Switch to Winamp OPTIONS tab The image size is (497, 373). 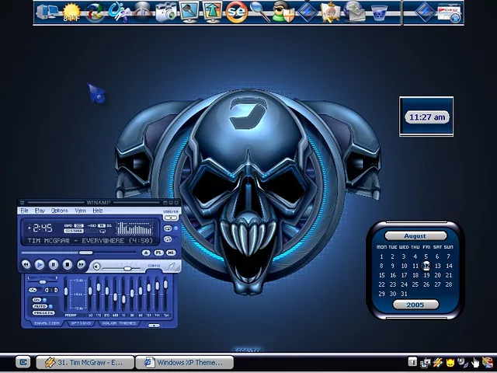pyautogui.click(x=81, y=323)
